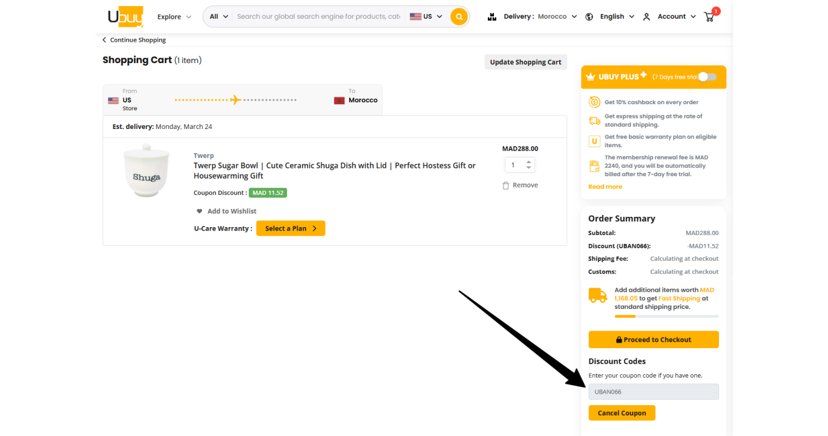Click the delivery boxes icon
This screenshot has height=436, width=828.
pos(492,17)
